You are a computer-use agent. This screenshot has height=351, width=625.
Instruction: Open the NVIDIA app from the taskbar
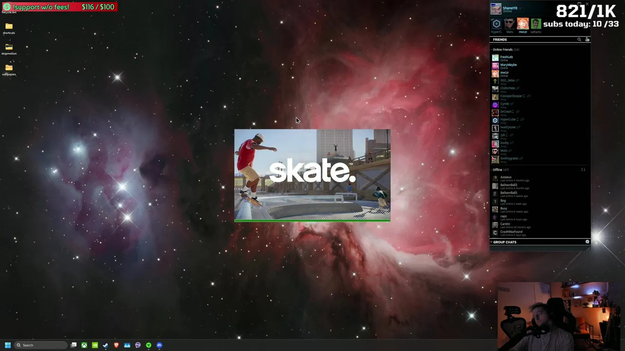tap(95, 345)
